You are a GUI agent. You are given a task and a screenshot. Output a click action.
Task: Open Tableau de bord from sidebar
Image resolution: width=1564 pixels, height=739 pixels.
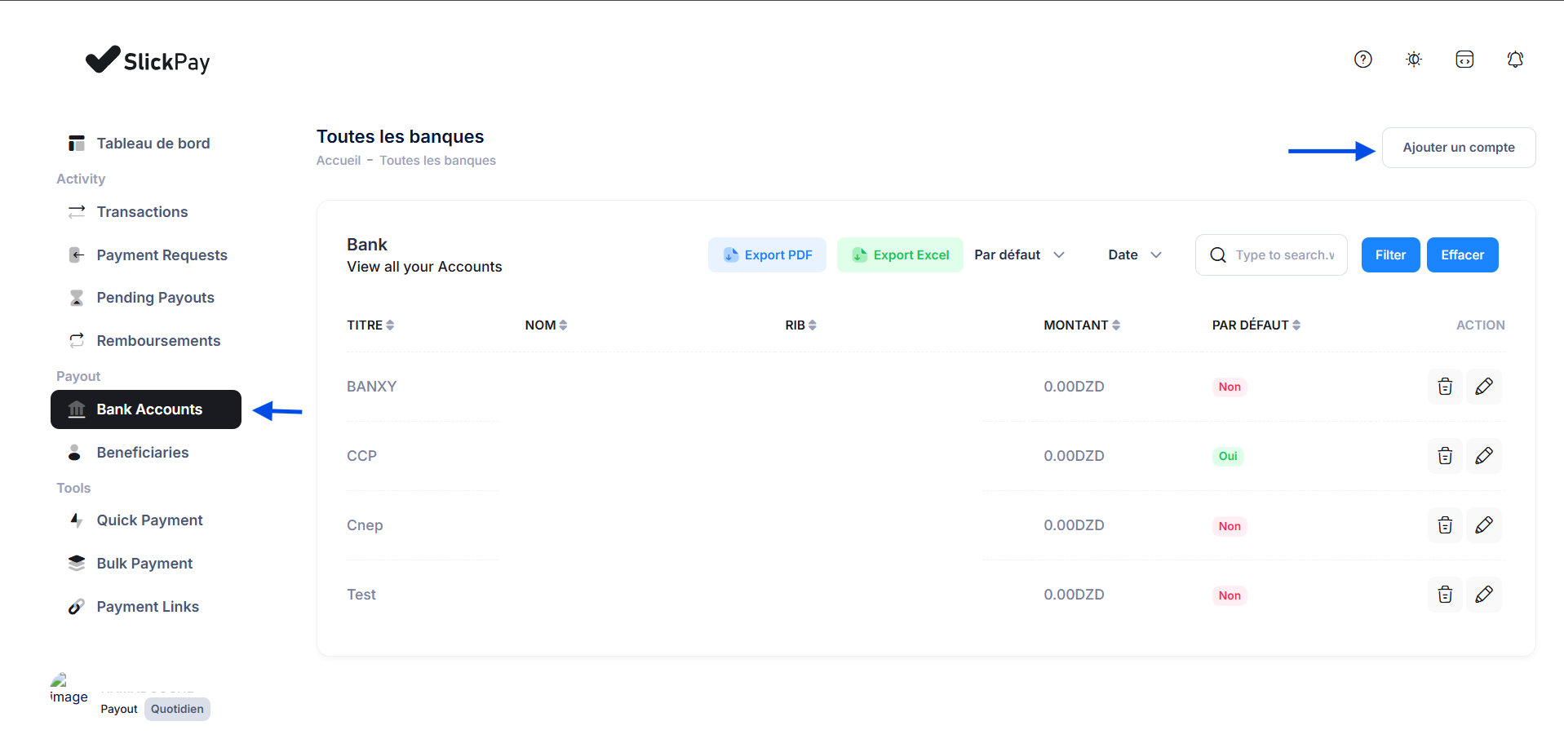(153, 143)
